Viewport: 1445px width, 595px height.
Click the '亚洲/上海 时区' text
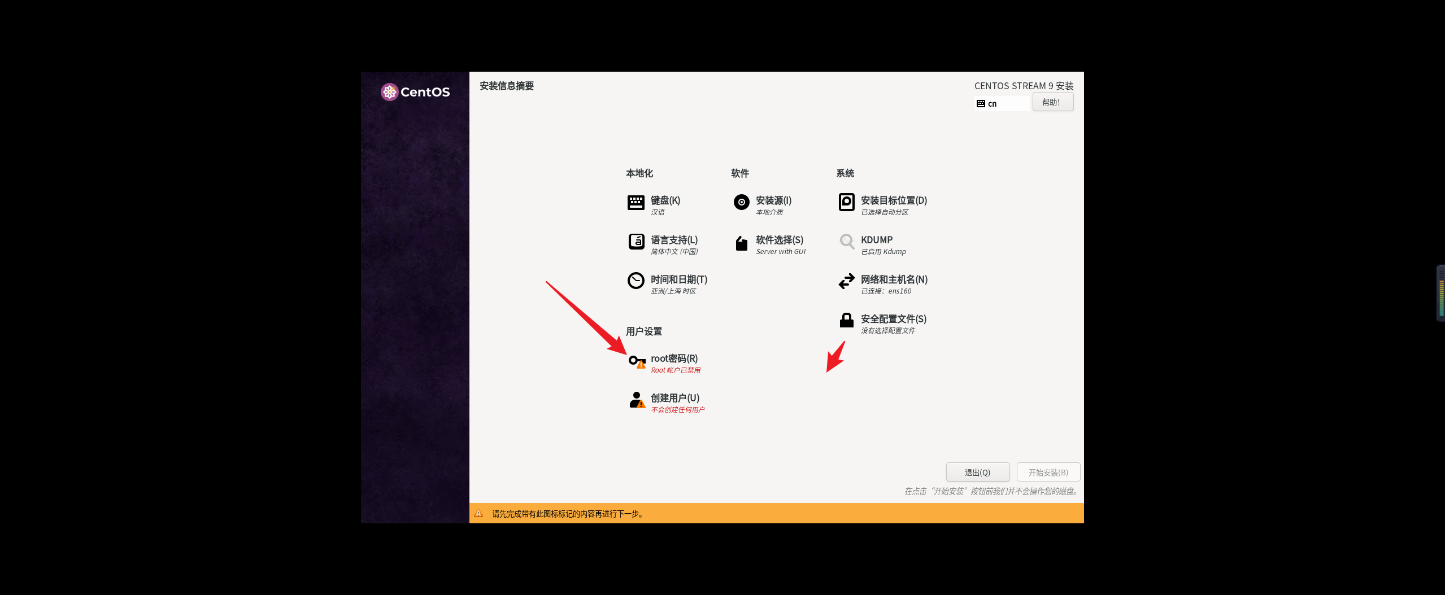(673, 291)
